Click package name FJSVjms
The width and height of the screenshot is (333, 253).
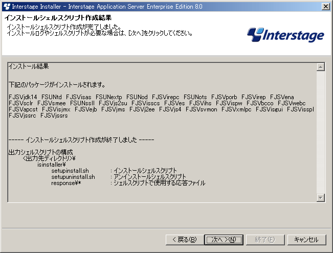coord(113,109)
